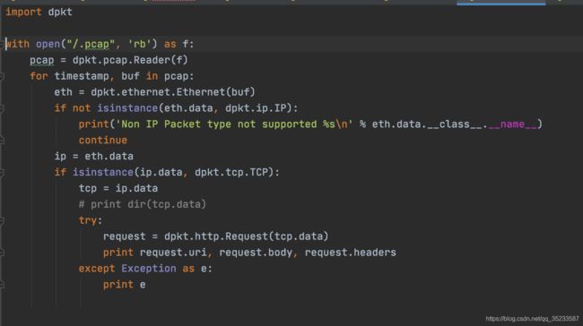Click the 'print e' line
Image resolution: width=583 pixels, height=326 pixels.
pos(124,285)
